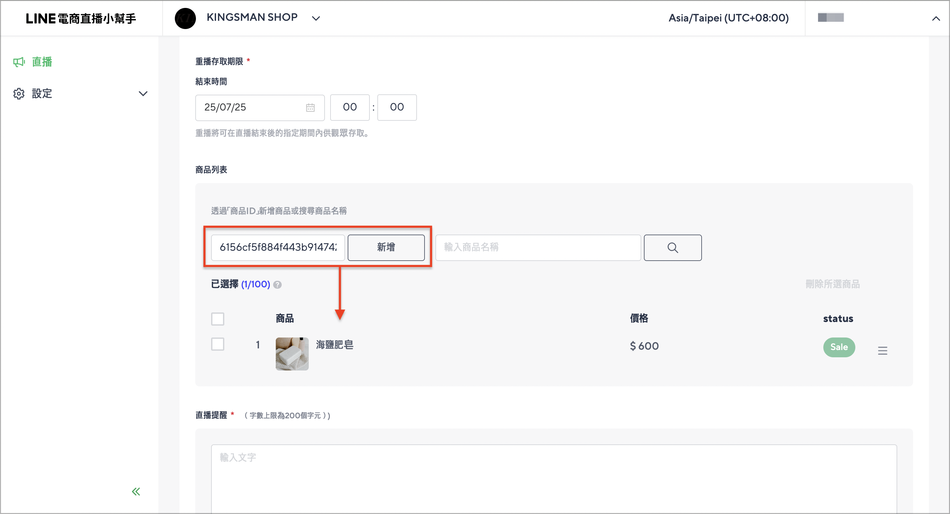Collapse the sidebar with double-chevron icon

[x=136, y=492]
